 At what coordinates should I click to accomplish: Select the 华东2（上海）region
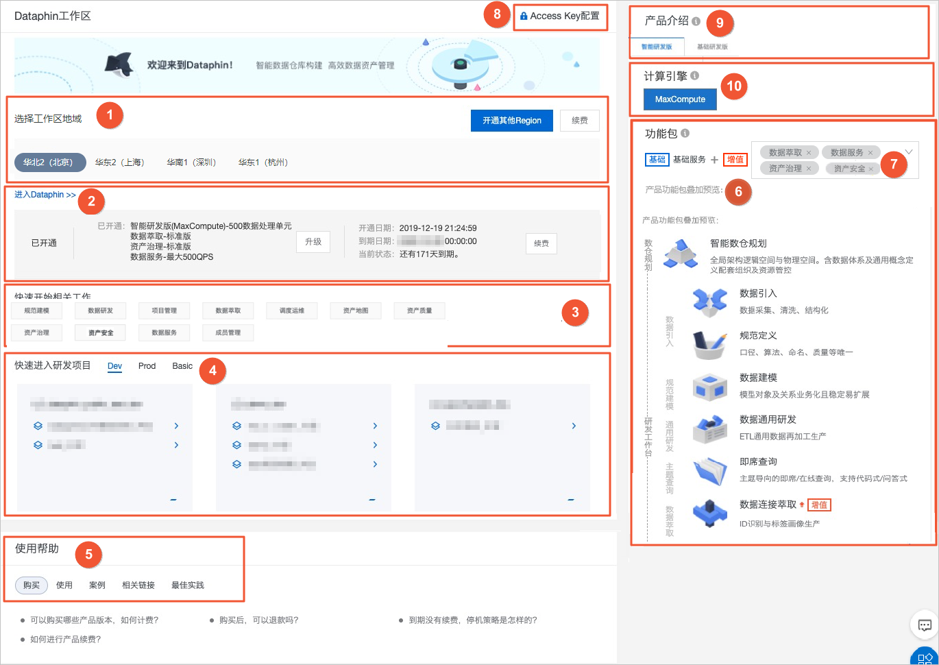(x=121, y=162)
